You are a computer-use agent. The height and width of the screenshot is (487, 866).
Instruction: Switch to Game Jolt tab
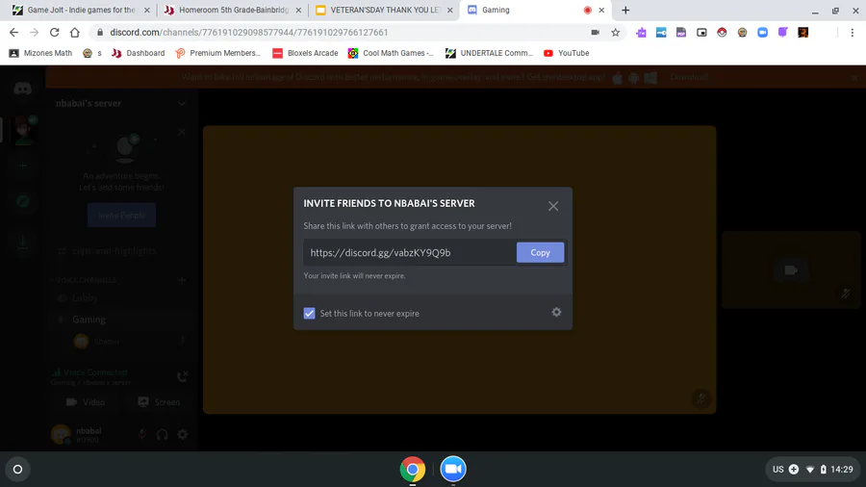point(81,10)
